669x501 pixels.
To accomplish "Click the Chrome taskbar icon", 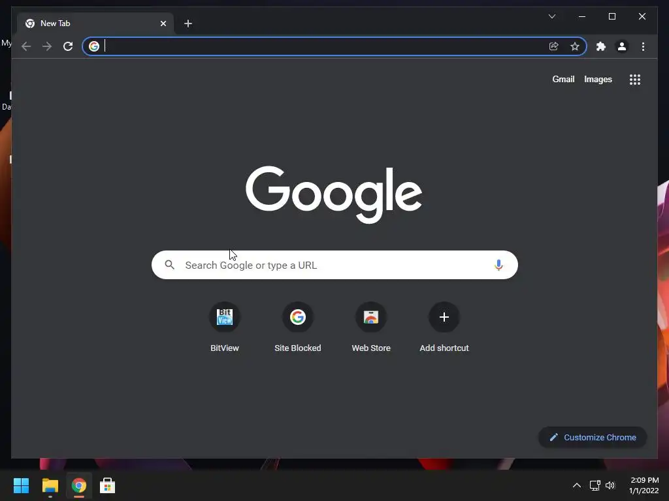I will [x=79, y=485].
